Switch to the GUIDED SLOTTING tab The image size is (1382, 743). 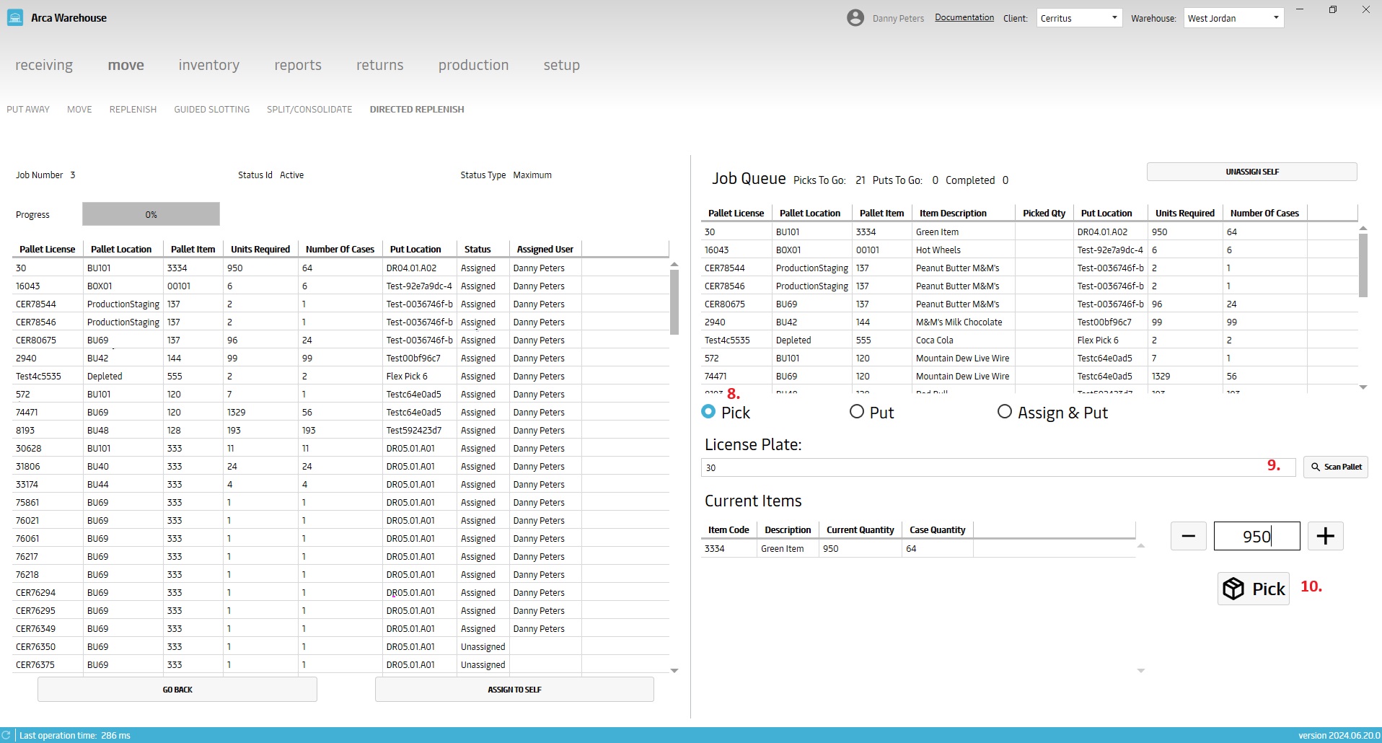point(211,110)
